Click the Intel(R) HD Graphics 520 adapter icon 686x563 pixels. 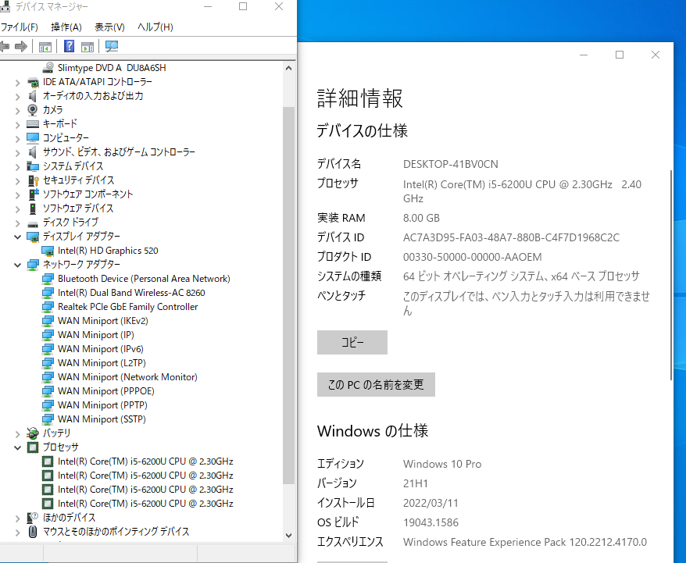pos(48,251)
